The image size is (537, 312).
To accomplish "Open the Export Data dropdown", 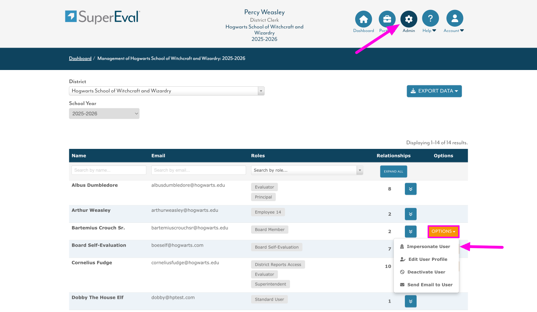I will 434,91.
